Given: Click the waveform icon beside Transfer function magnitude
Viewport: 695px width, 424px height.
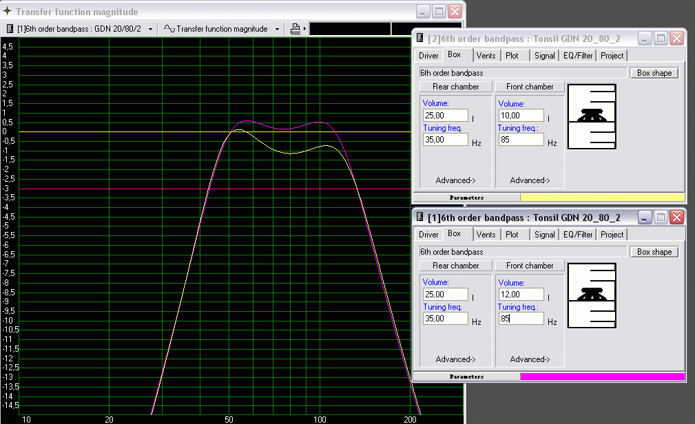Looking at the screenshot, I should click(168, 29).
